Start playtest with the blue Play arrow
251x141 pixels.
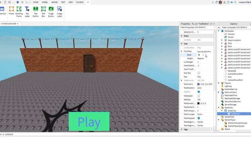pyautogui.click(x=18, y=2)
